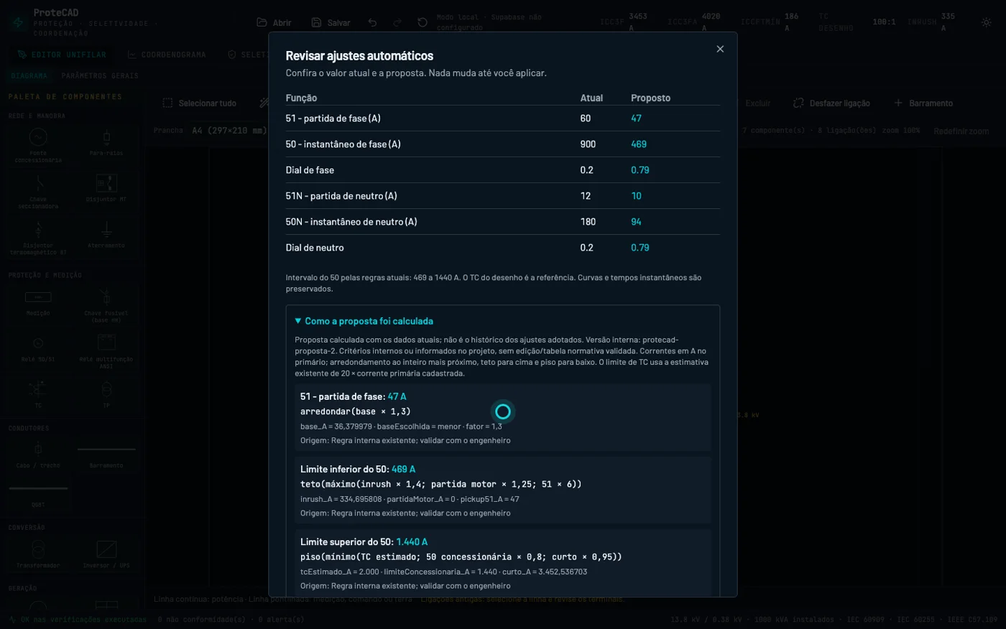Click proposed value 47 for 51 partida de fase
Screen dimensions: 1006x629
point(636,118)
